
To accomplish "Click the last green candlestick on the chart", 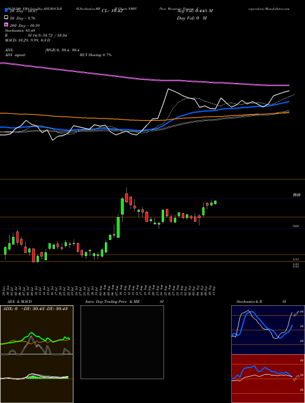I will click(x=215, y=203).
